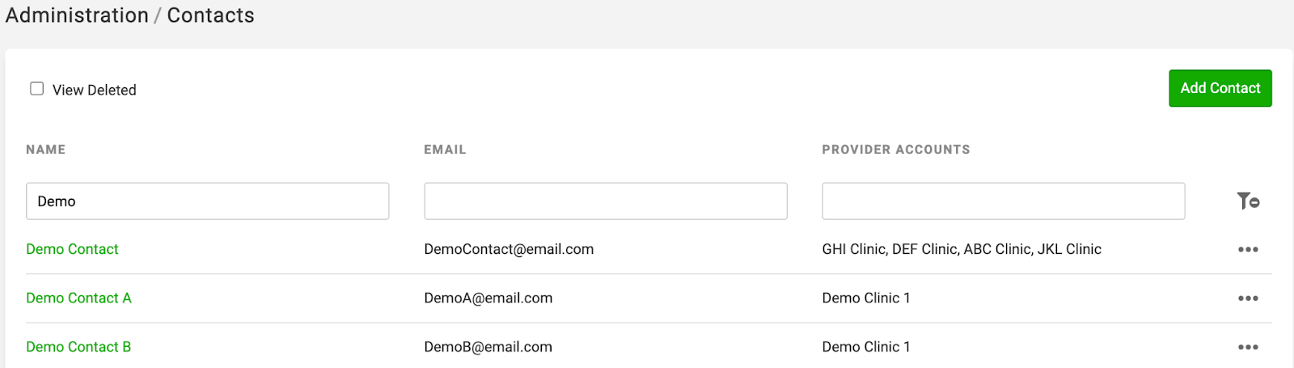Open the three-dot menu for Demo Contact A
This screenshot has width=1294, height=368.
[x=1248, y=298]
